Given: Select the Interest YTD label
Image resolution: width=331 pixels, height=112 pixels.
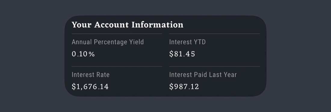Looking at the screenshot, I should 187,42.
